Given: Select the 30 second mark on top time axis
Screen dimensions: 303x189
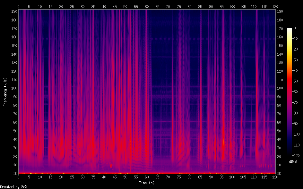Looking at the screenshot, I should tap(82, 6).
